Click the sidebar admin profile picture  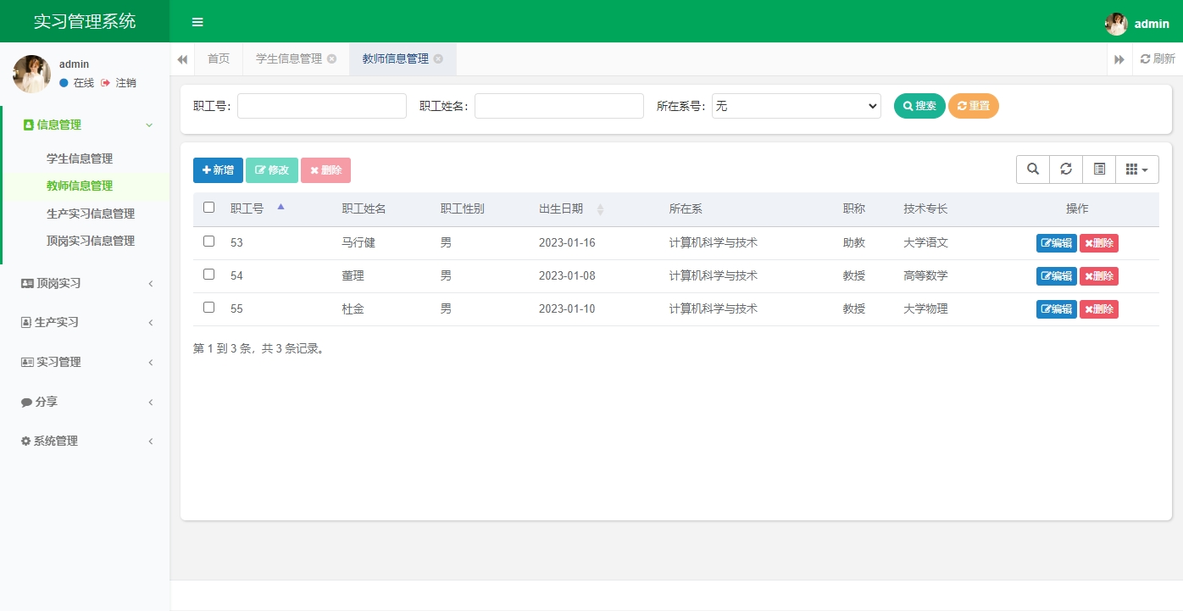[x=31, y=74]
